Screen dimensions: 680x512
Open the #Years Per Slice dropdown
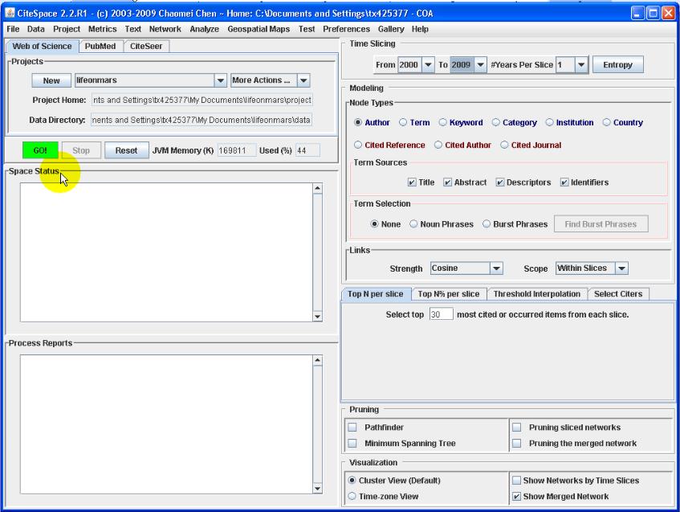(x=581, y=65)
